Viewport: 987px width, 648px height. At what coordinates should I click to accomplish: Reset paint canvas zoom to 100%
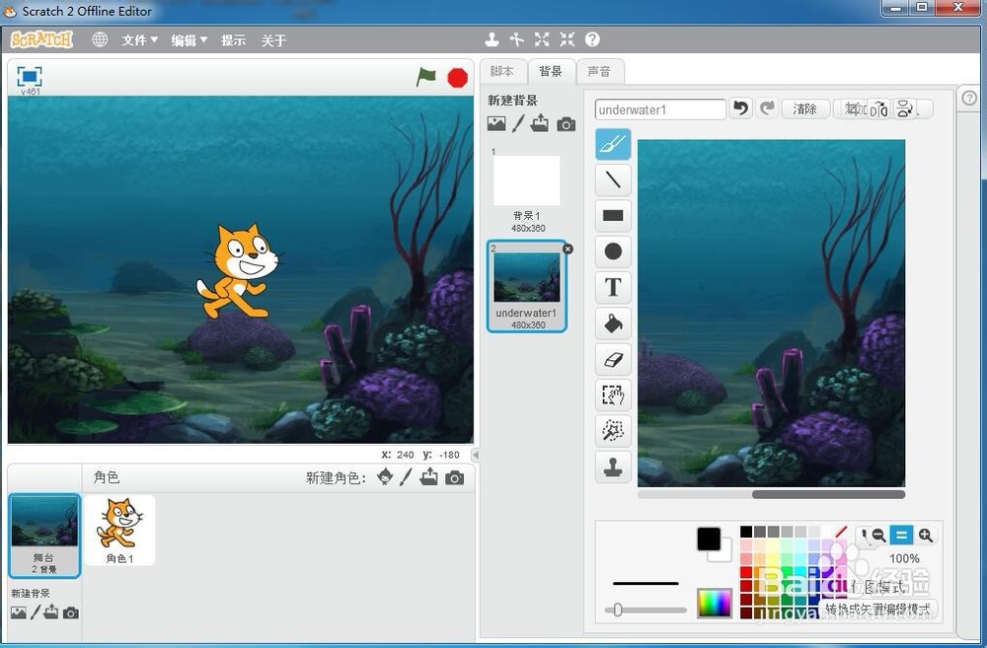[901, 536]
